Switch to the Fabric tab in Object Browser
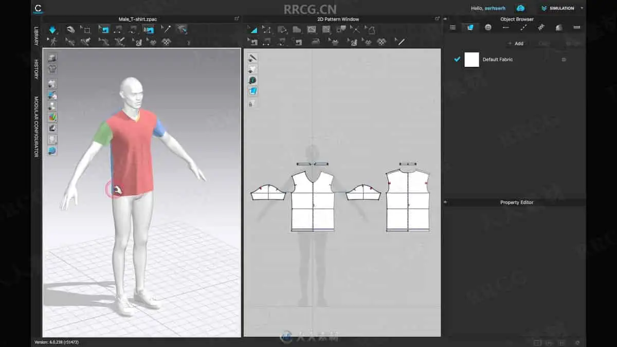The width and height of the screenshot is (617, 347). pos(470,28)
